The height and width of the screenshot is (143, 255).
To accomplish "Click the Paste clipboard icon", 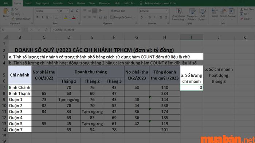I will 6,11.
